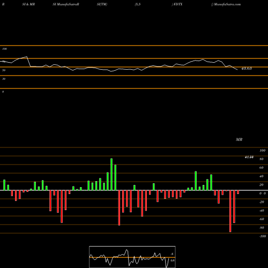
Task: Click the MunafaSutra.com watermark link
Action: pyautogui.click(x=227, y=4)
